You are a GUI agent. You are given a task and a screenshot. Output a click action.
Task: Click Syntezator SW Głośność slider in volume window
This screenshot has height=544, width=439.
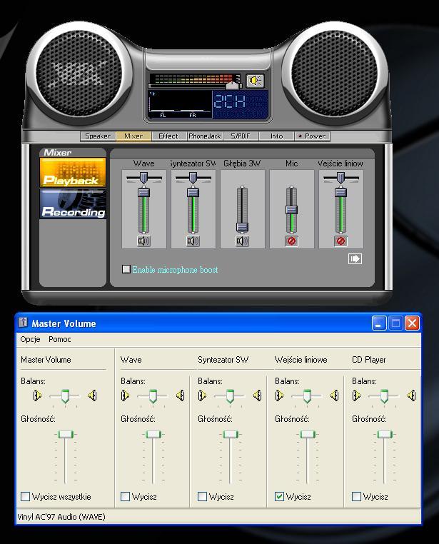[x=230, y=434]
